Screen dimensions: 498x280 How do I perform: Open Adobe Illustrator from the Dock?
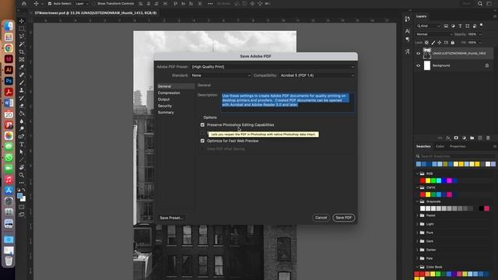(9, 70)
